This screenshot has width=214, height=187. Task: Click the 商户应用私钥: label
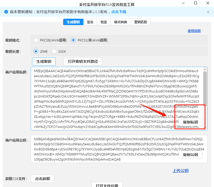(16, 72)
